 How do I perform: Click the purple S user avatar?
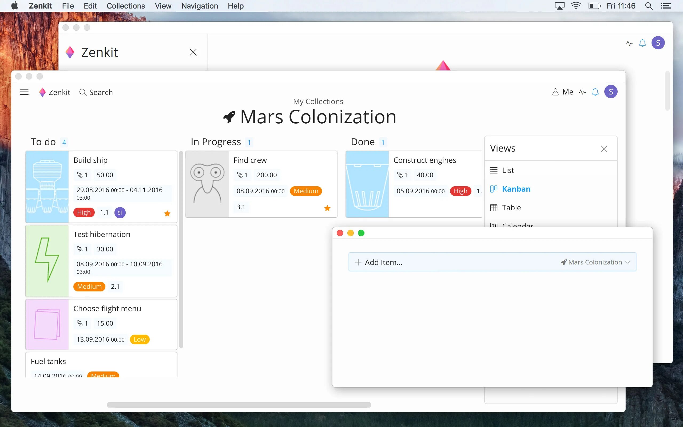(x=611, y=92)
